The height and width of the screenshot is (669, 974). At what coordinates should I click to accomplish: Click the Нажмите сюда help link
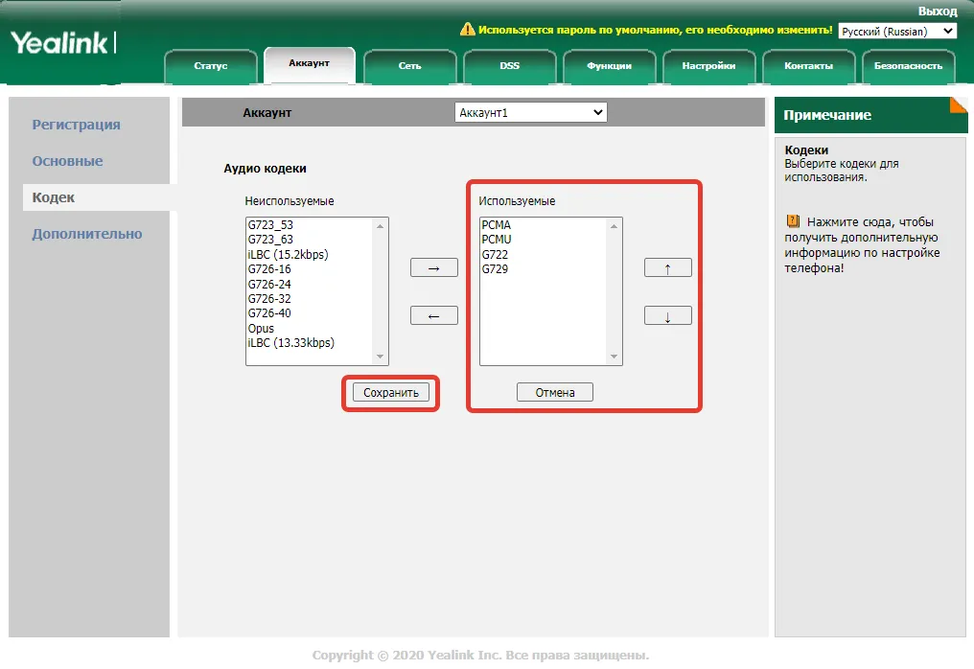(x=860, y=244)
